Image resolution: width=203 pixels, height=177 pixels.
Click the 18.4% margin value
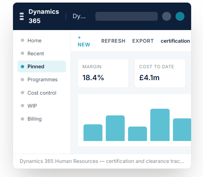point(93,78)
